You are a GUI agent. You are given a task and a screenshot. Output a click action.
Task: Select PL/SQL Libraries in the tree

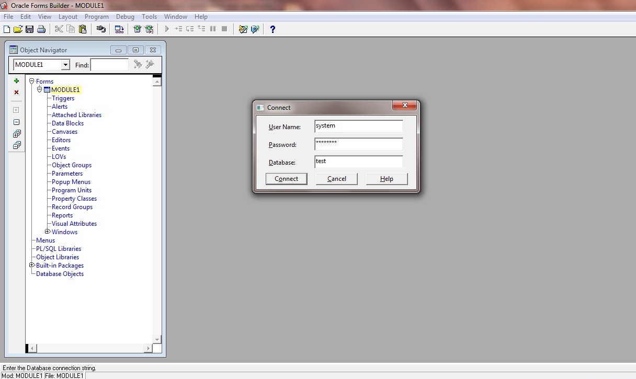coord(59,249)
